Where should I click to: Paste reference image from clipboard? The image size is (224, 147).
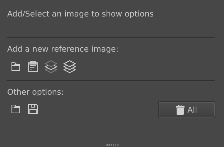[33, 67]
